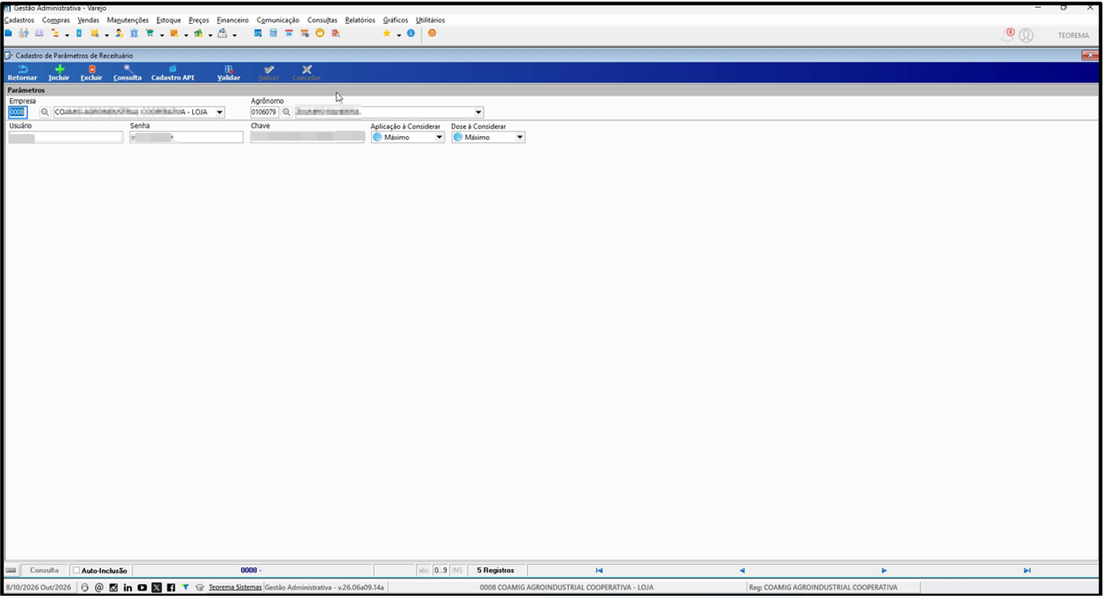
Task: Click the search magnifier beside Agrônomo code
Action: point(287,113)
